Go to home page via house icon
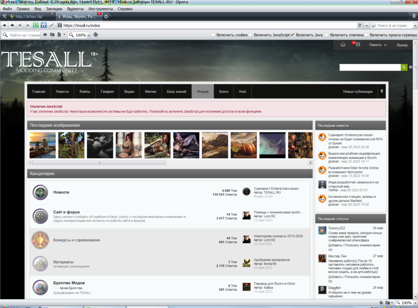Screen dimensions: 418x308 (44, 25)
